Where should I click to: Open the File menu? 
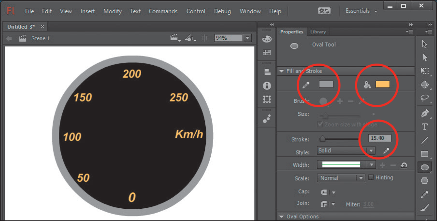tap(29, 11)
